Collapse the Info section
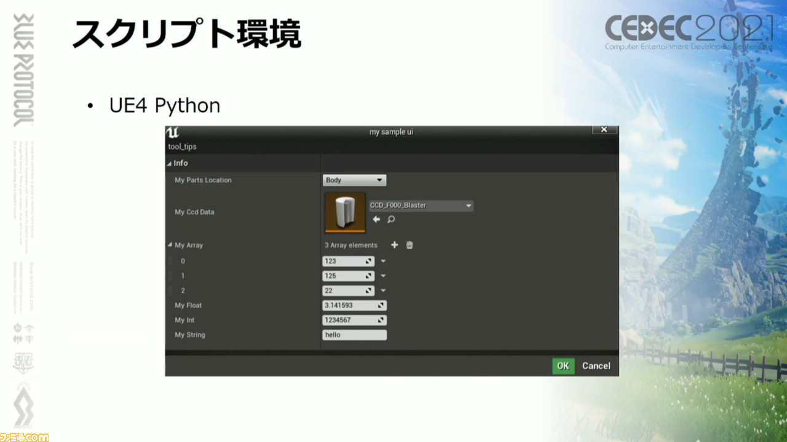Screen dimensions: 787x442 170,163
